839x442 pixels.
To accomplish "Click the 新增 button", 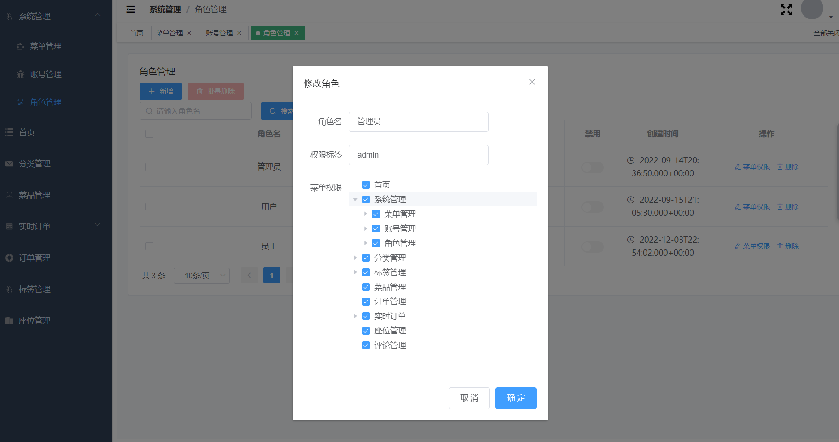I will coord(161,92).
